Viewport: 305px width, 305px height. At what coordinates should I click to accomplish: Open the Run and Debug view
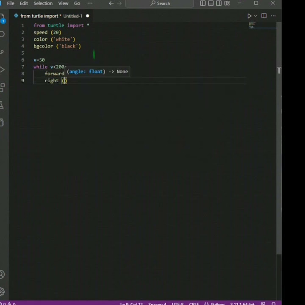(x=2, y=69)
